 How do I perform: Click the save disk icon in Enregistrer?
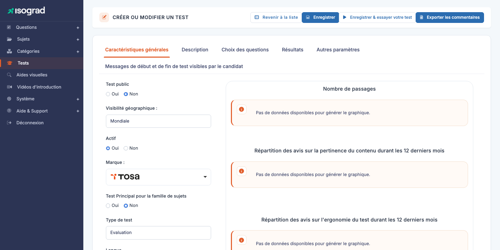308,17
